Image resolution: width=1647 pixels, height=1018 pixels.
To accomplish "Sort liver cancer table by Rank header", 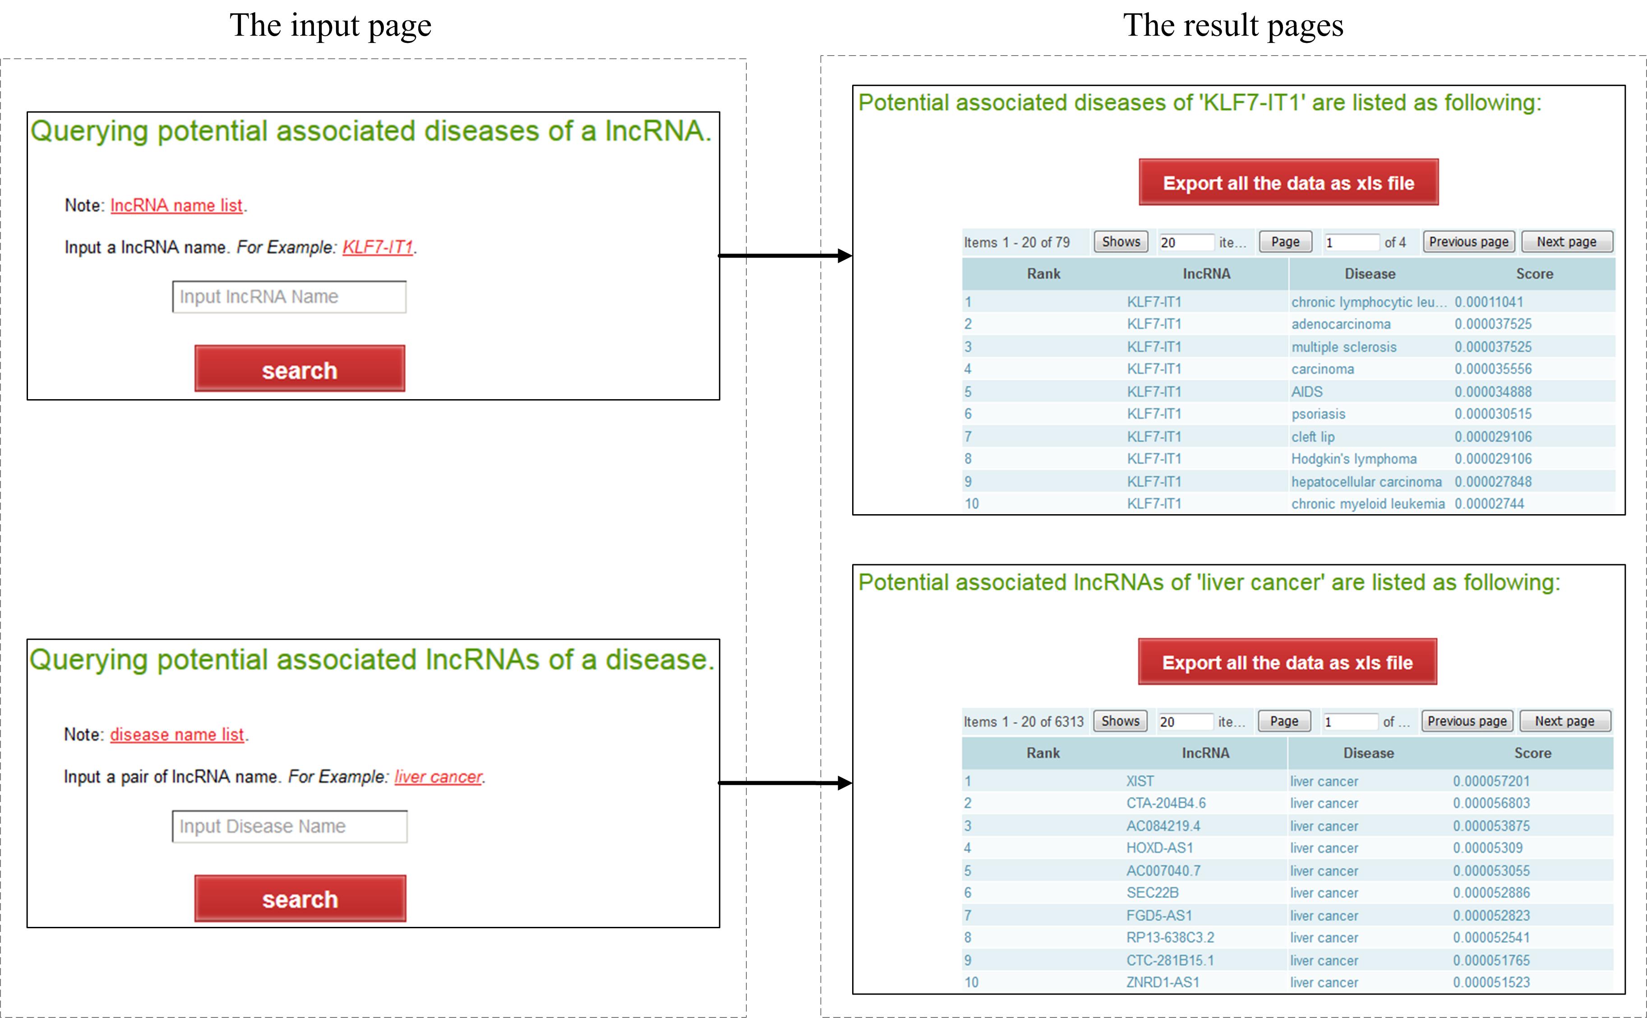I will point(1043,753).
